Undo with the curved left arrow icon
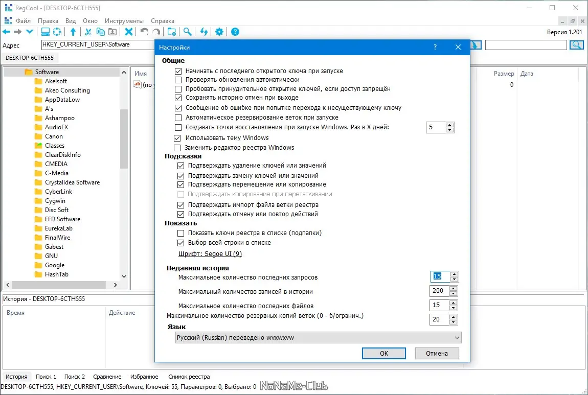This screenshot has width=588, height=395. [x=144, y=32]
